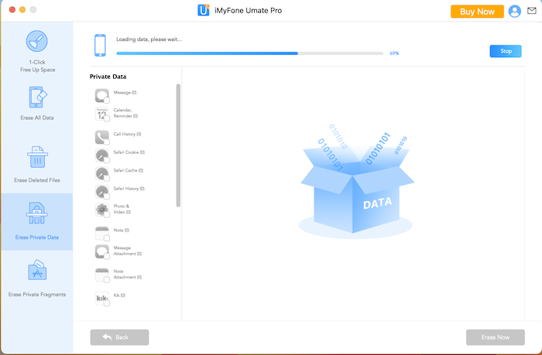Switch to Erase Private Data label

tap(37, 237)
